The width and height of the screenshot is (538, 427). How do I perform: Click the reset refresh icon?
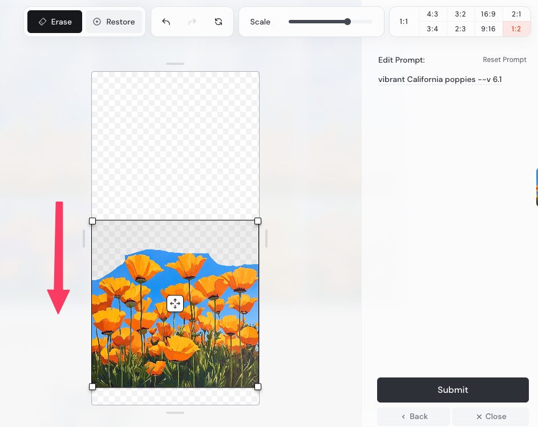tap(219, 22)
